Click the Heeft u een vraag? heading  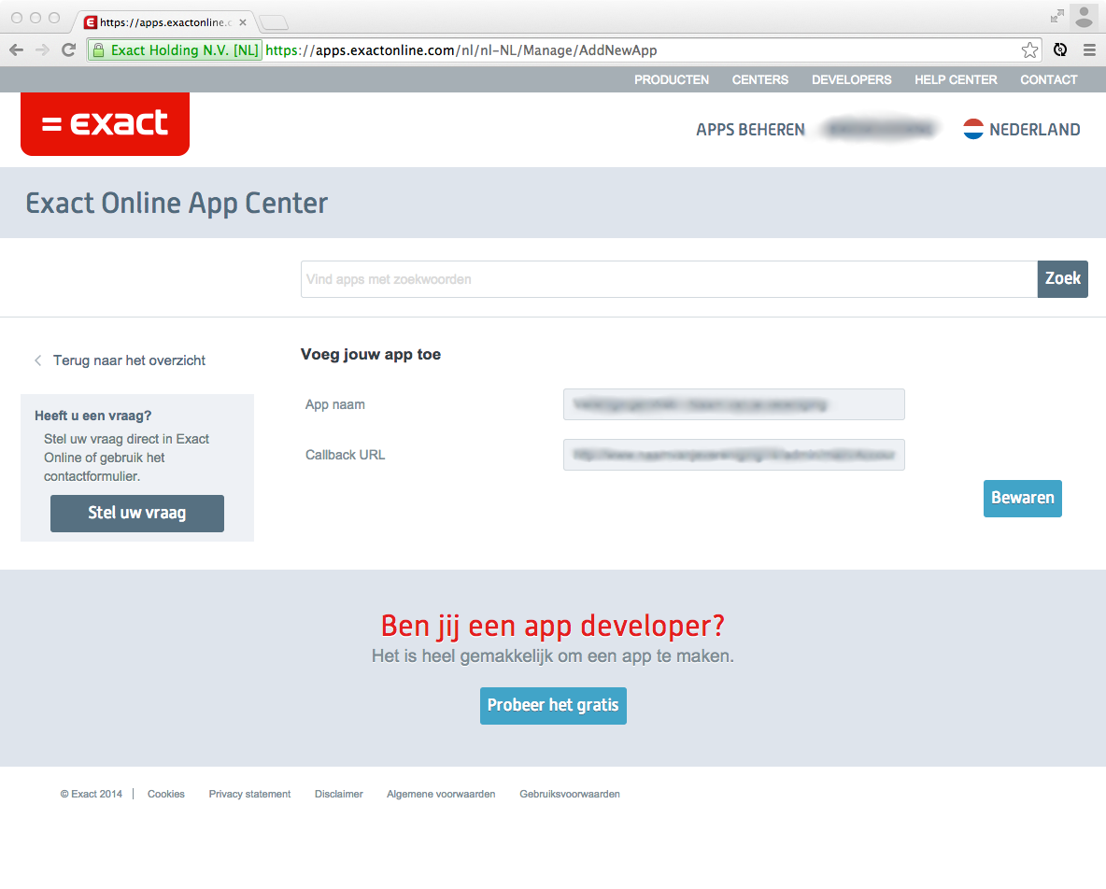[93, 416]
